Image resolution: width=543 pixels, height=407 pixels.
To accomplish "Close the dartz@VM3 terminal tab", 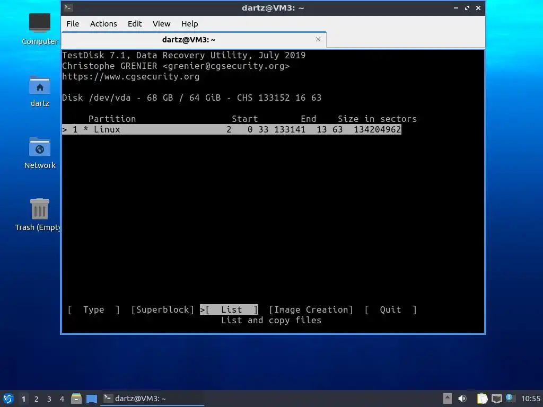I will [x=318, y=39].
